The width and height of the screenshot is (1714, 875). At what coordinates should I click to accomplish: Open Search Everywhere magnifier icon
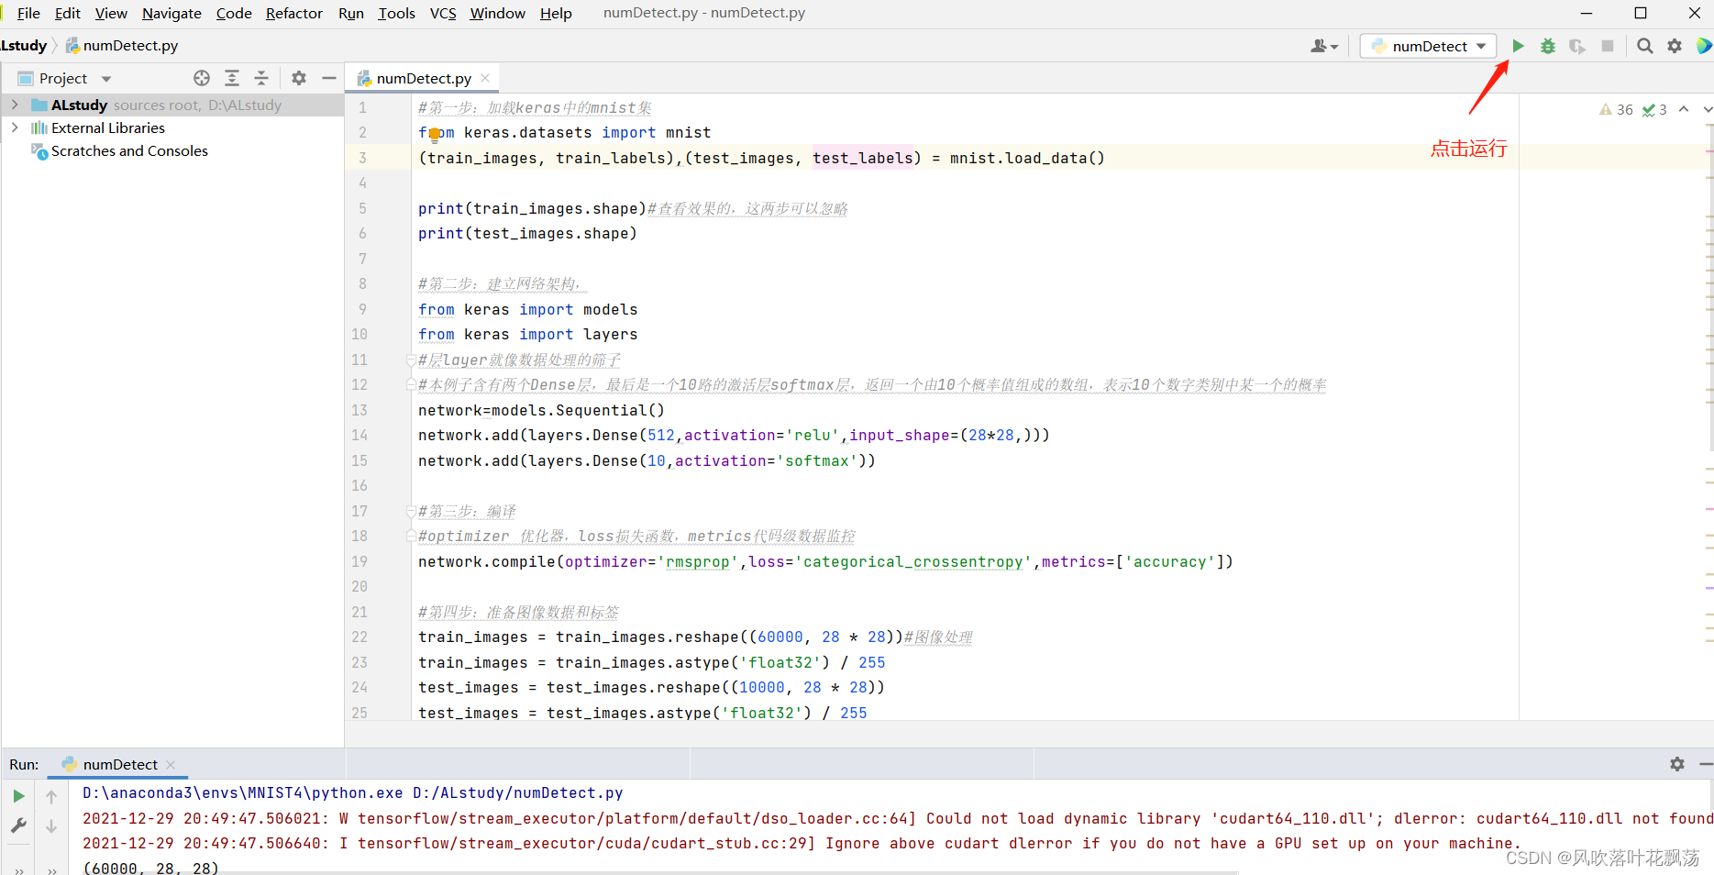(x=1645, y=46)
